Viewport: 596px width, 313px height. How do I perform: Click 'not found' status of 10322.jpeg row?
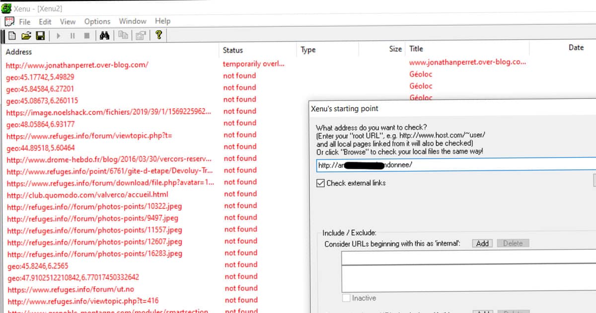pos(240,205)
